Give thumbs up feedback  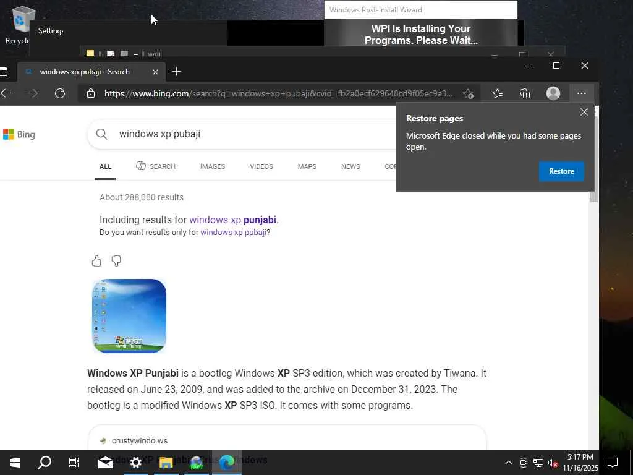[96, 261]
